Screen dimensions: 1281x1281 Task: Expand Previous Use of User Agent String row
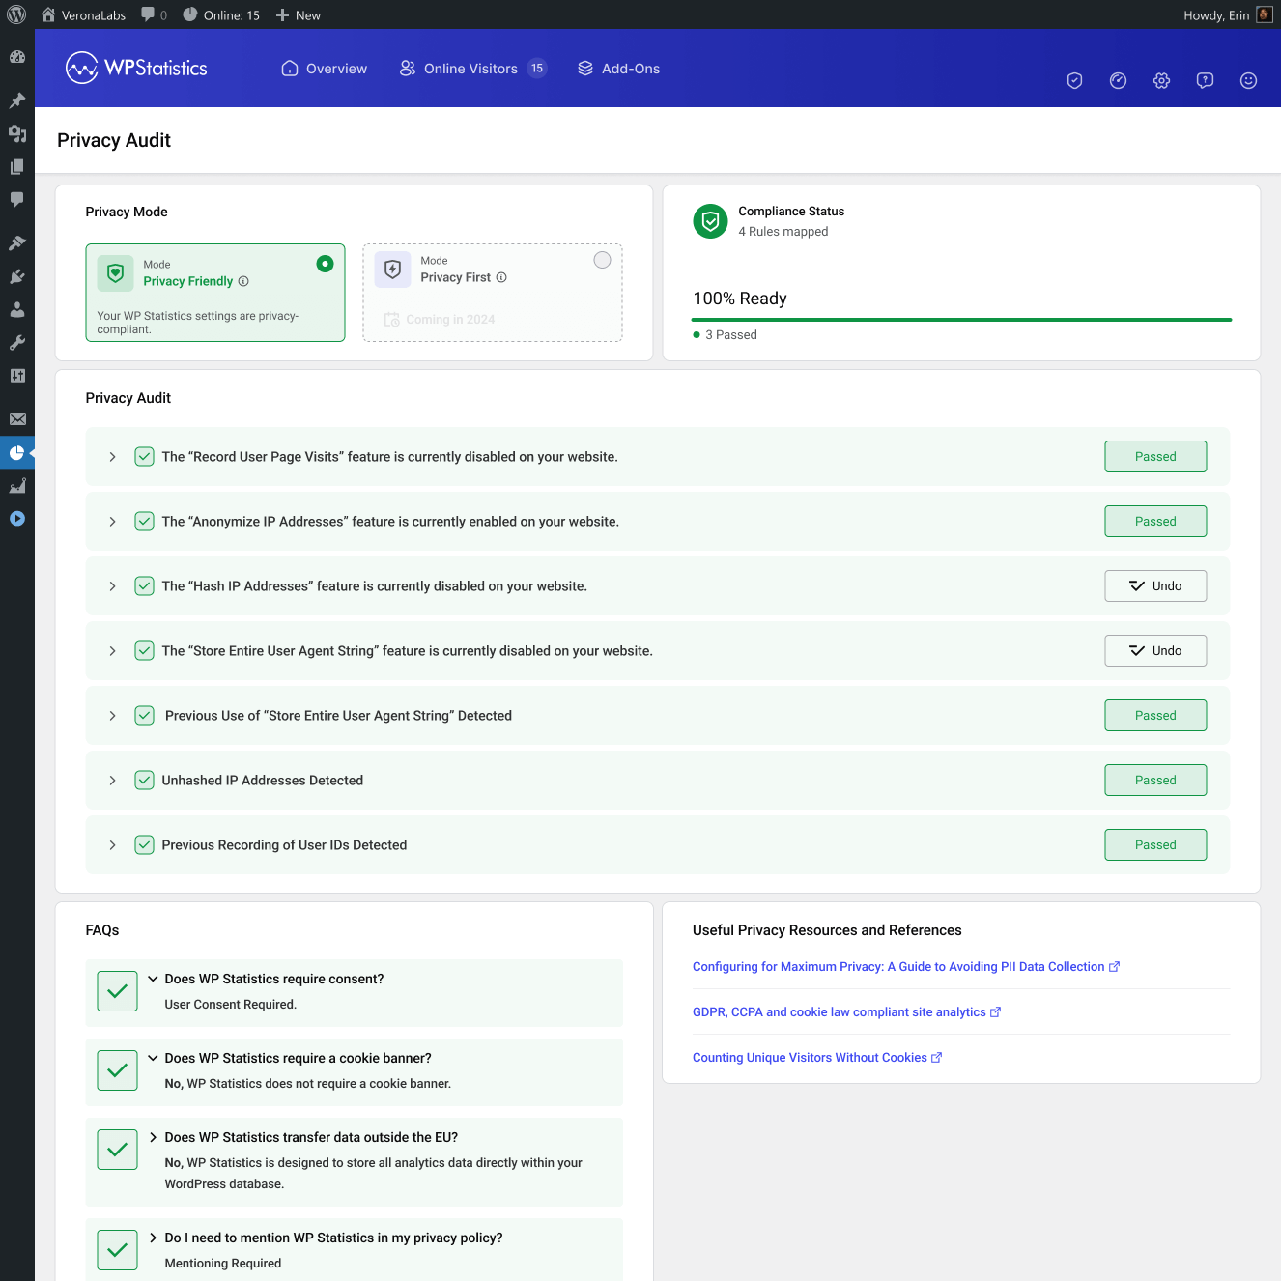[x=112, y=716]
